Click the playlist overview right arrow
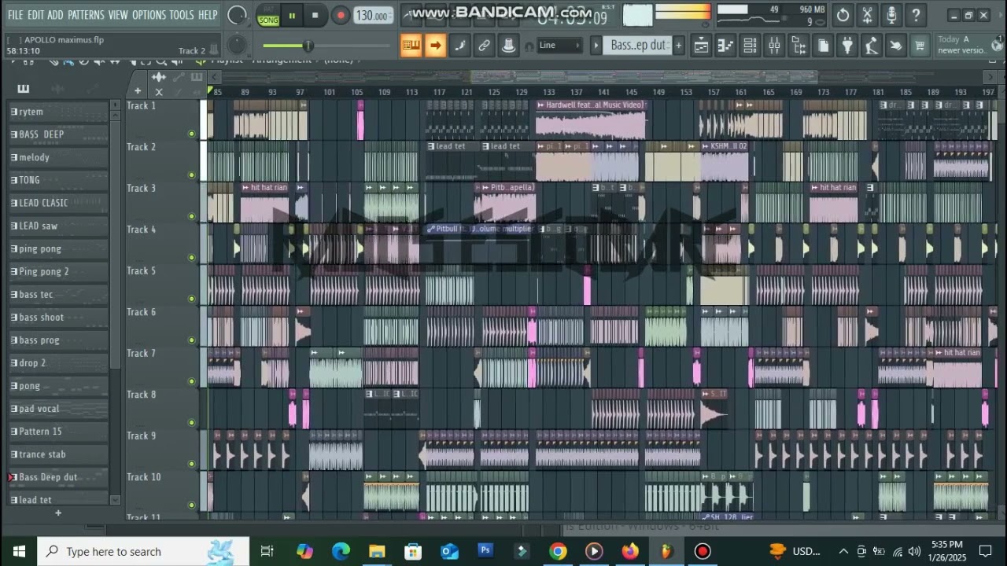This screenshot has width=1007, height=566. pos(992,77)
